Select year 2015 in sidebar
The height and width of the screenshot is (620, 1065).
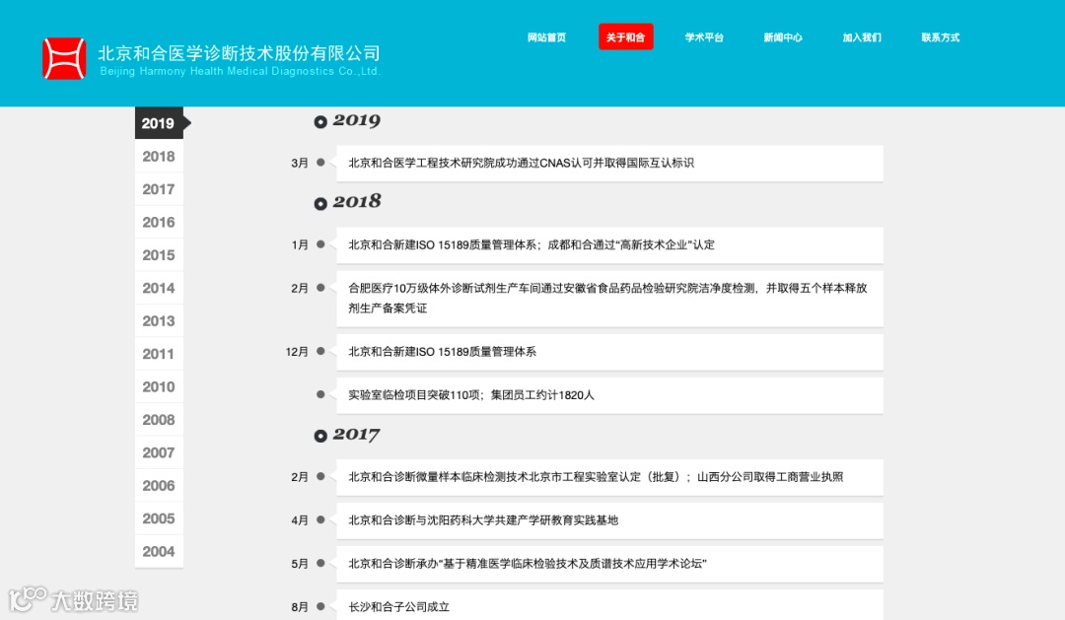159,254
